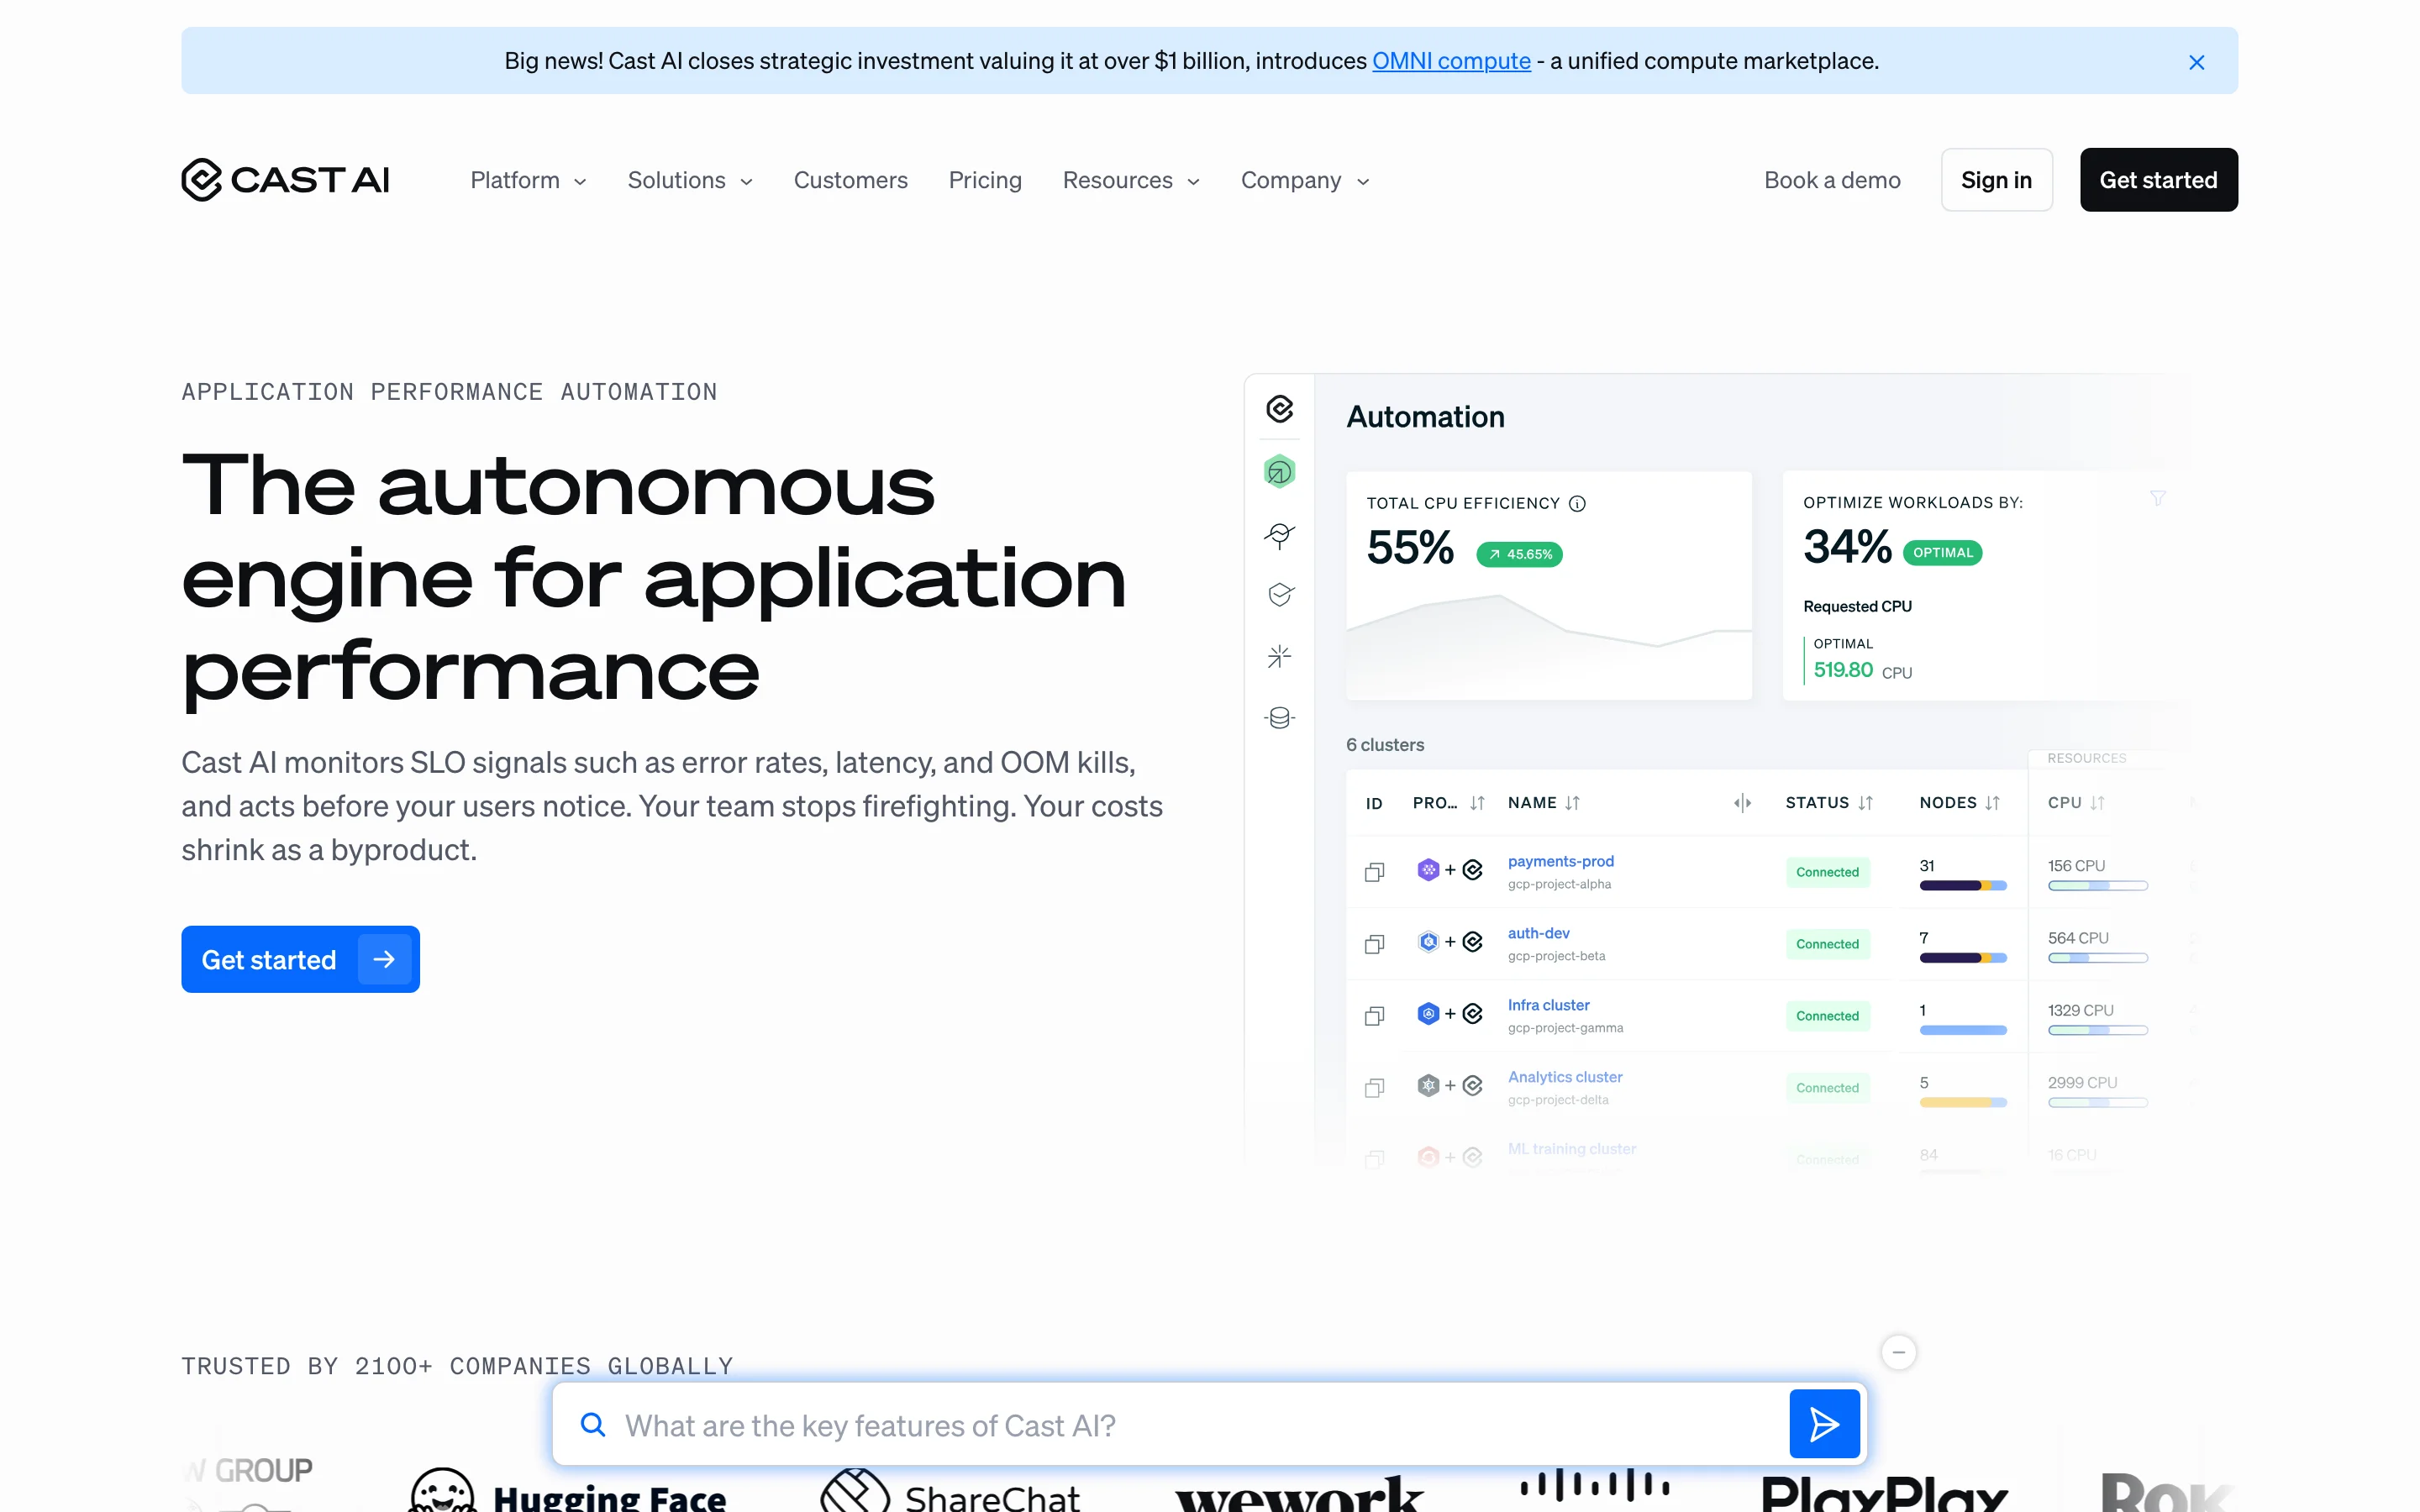Select the copy checkbox for auth-dev row
This screenshot has height=1512, width=2420.
coord(1374,944)
